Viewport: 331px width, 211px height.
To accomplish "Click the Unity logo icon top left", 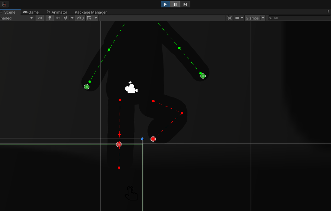I will (4, 4).
